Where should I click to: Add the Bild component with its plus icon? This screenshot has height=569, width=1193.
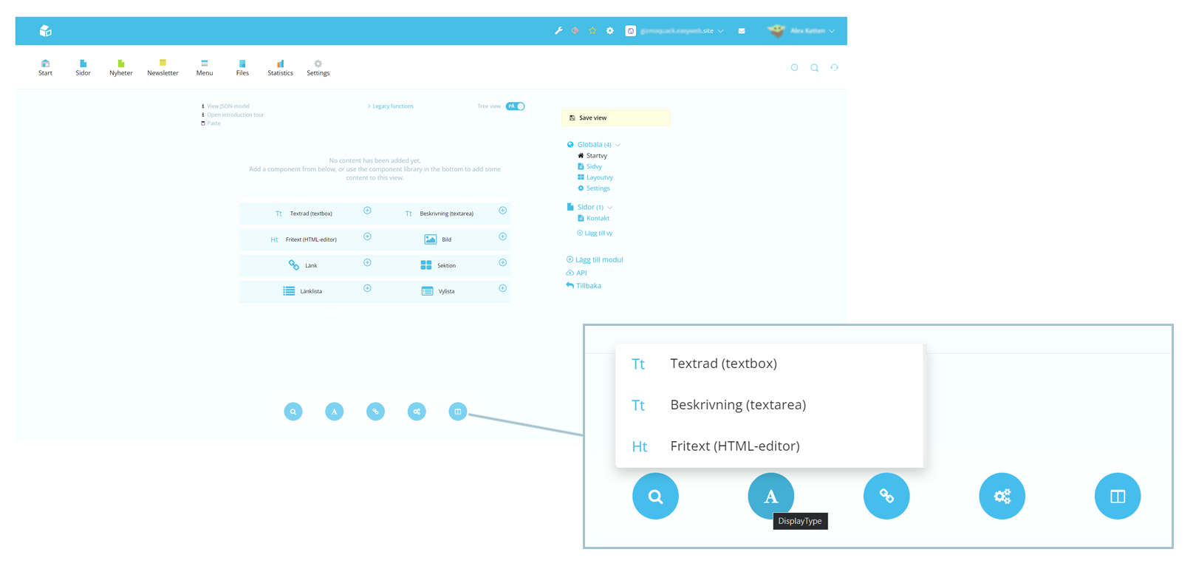click(x=502, y=237)
